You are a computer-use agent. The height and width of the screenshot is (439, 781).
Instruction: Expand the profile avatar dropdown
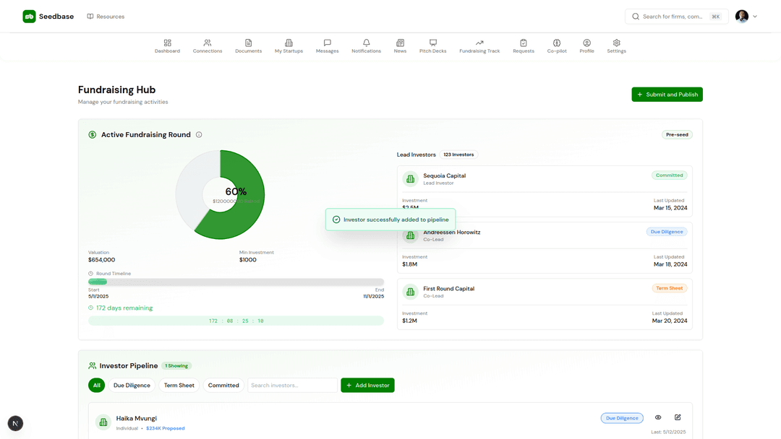pos(745,16)
